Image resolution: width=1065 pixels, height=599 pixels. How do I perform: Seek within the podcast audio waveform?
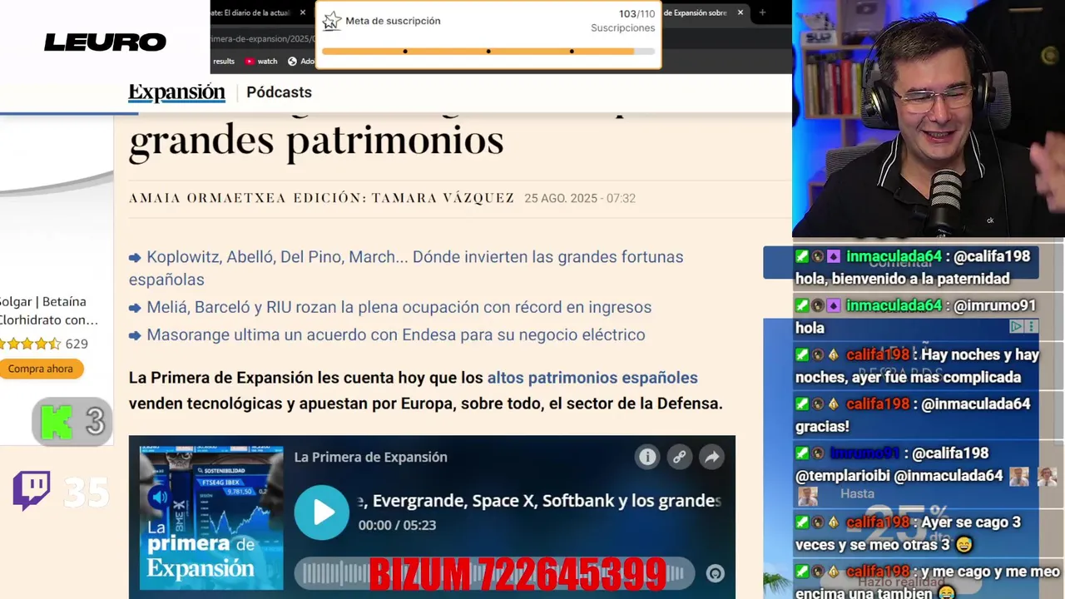coord(495,573)
